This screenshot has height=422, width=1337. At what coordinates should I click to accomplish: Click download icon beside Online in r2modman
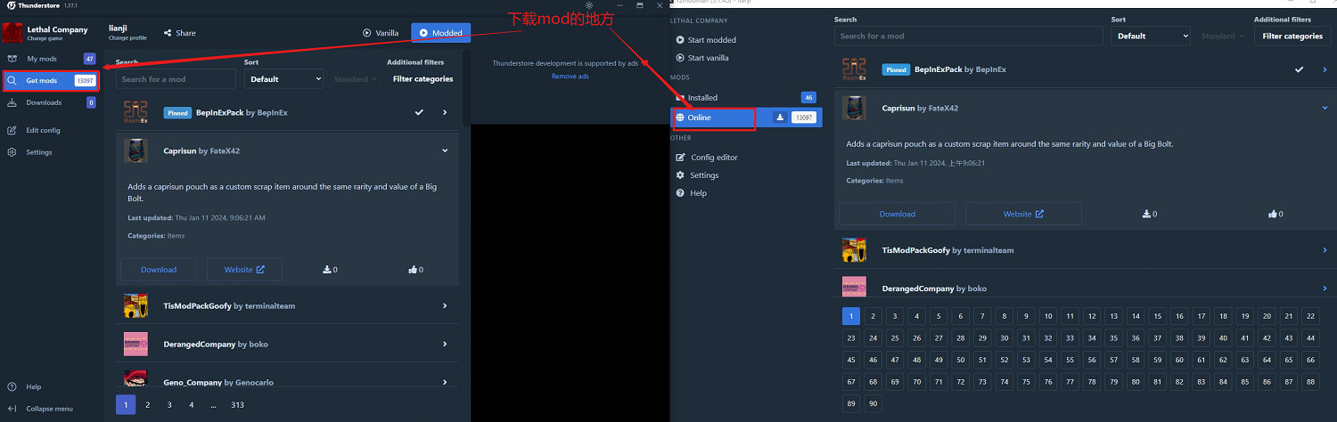click(780, 118)
